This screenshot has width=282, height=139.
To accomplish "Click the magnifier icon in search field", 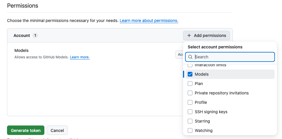I will coord(190,57).
